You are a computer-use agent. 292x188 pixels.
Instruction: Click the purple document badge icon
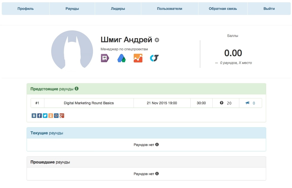[105, 58]
